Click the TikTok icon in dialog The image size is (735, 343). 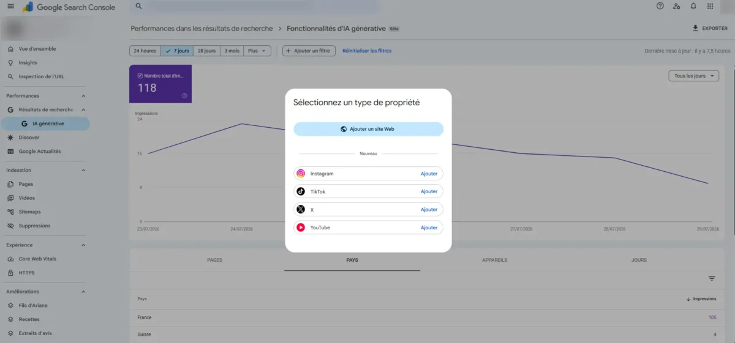click(x=301, y=191)
